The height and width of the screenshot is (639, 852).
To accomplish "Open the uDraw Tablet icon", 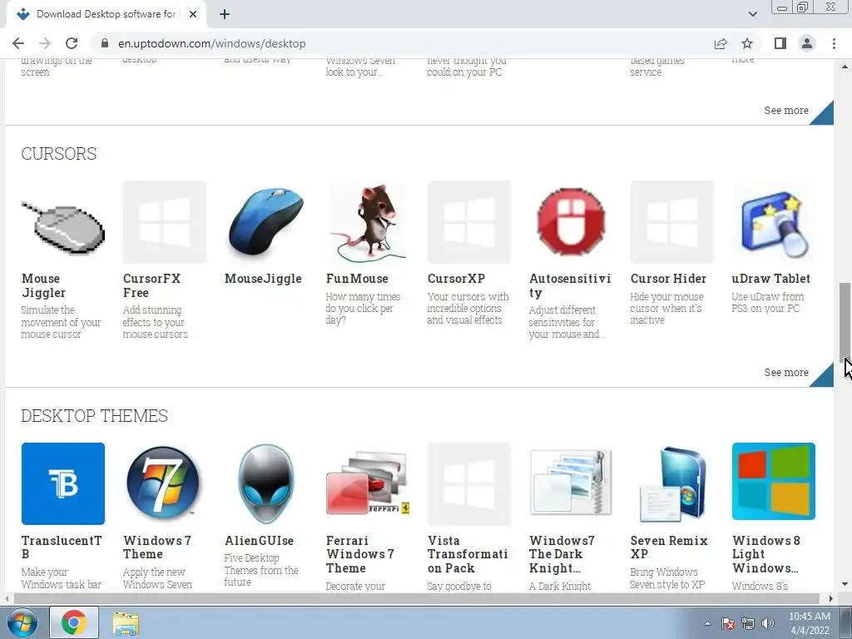I will (x=774, y=222).
